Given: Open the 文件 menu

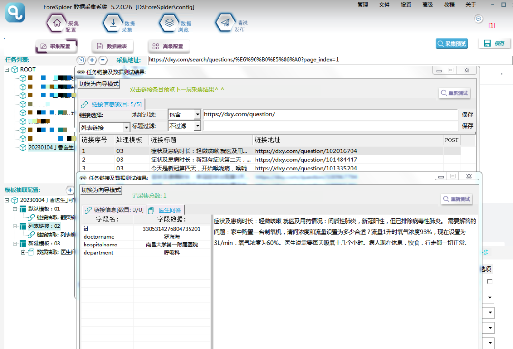Looking at the screenshot, I should 384,5.
